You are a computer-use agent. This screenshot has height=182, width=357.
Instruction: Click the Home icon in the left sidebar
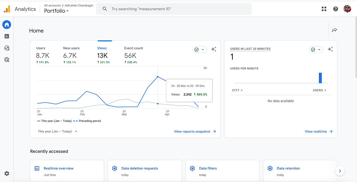tap(6, 24)
